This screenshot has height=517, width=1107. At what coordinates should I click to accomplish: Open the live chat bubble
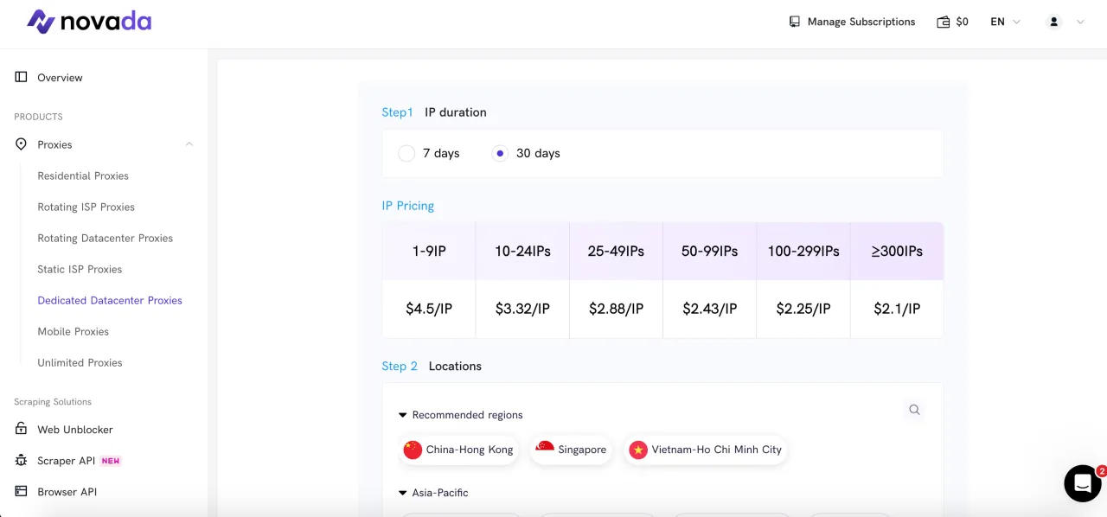point(1082,483)
